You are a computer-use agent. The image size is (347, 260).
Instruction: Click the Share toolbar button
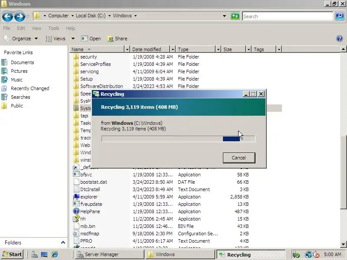(117, 39)
